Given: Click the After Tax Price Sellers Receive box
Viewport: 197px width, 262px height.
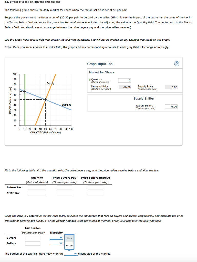Looking at the screenshot, I should (x=95, y=193).
